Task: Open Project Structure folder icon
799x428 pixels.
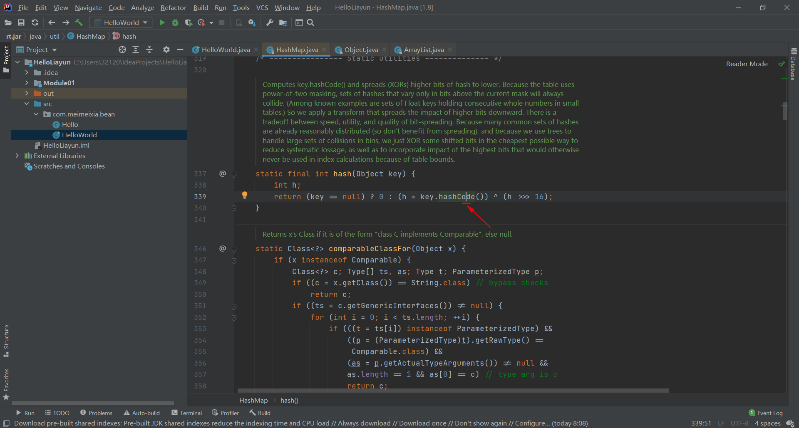Action: coord(283,22)
